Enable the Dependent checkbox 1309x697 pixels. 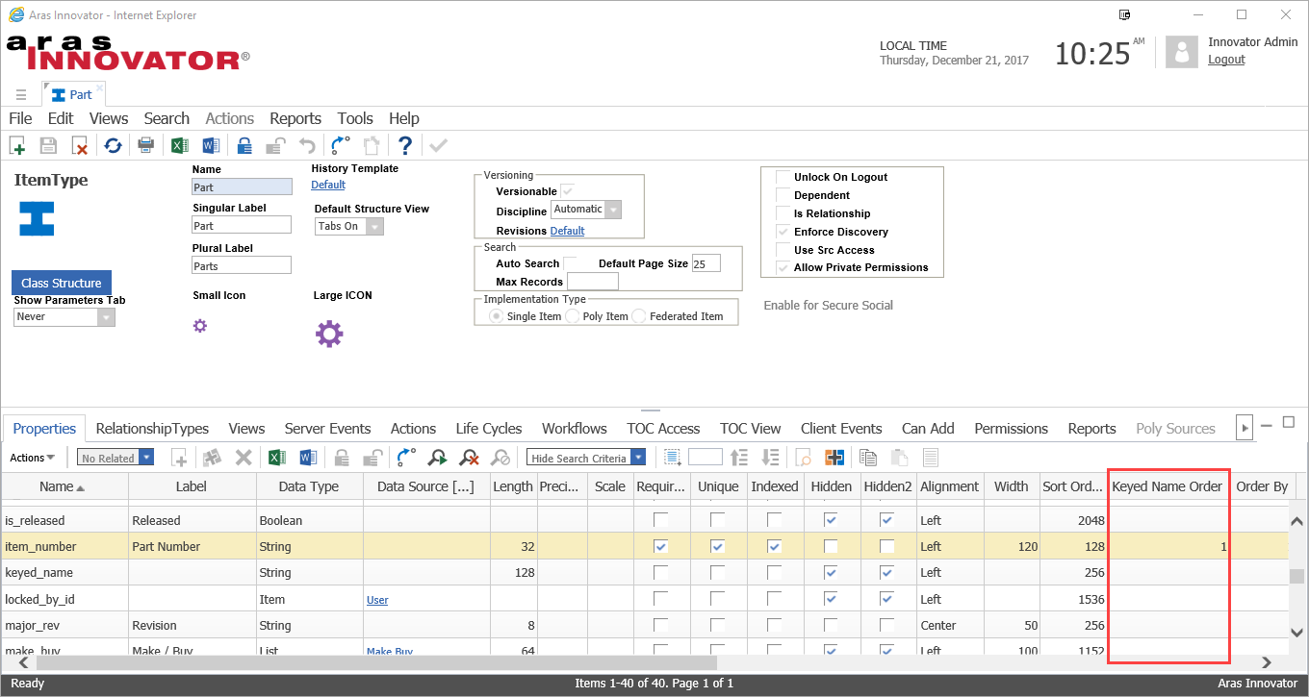[783, 195]
